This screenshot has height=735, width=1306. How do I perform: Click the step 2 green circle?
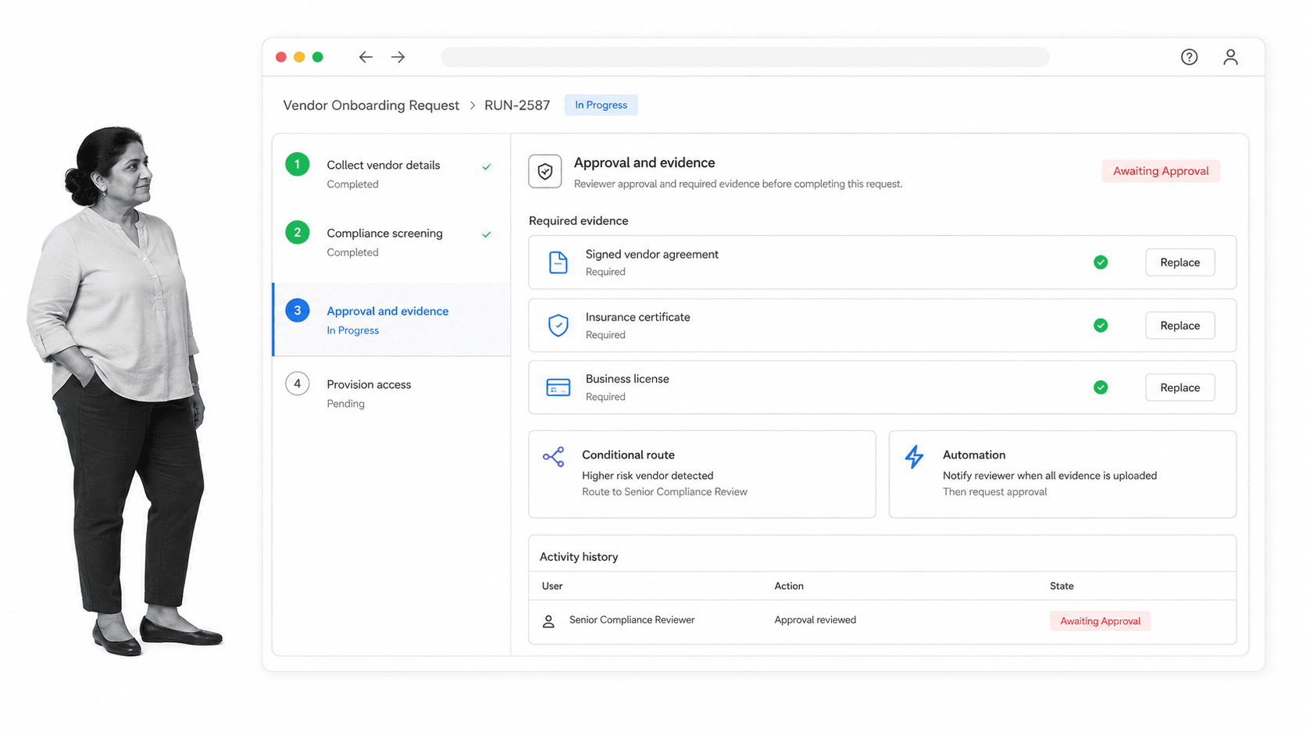298,233
